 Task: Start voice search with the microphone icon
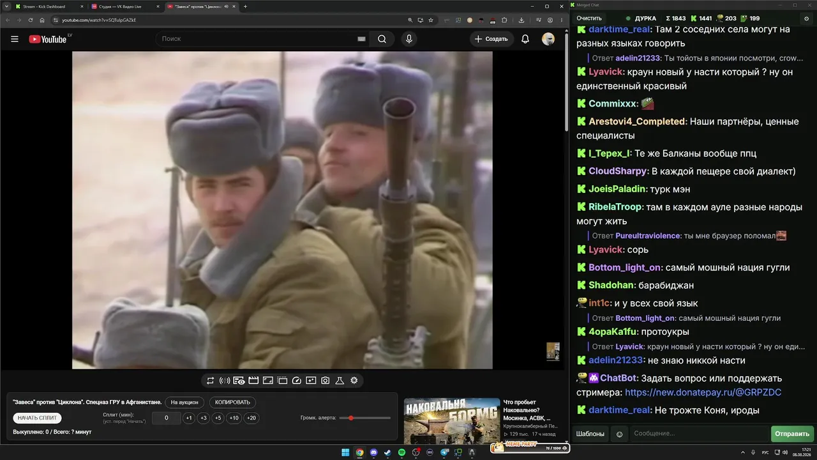(x=409, y=39)
